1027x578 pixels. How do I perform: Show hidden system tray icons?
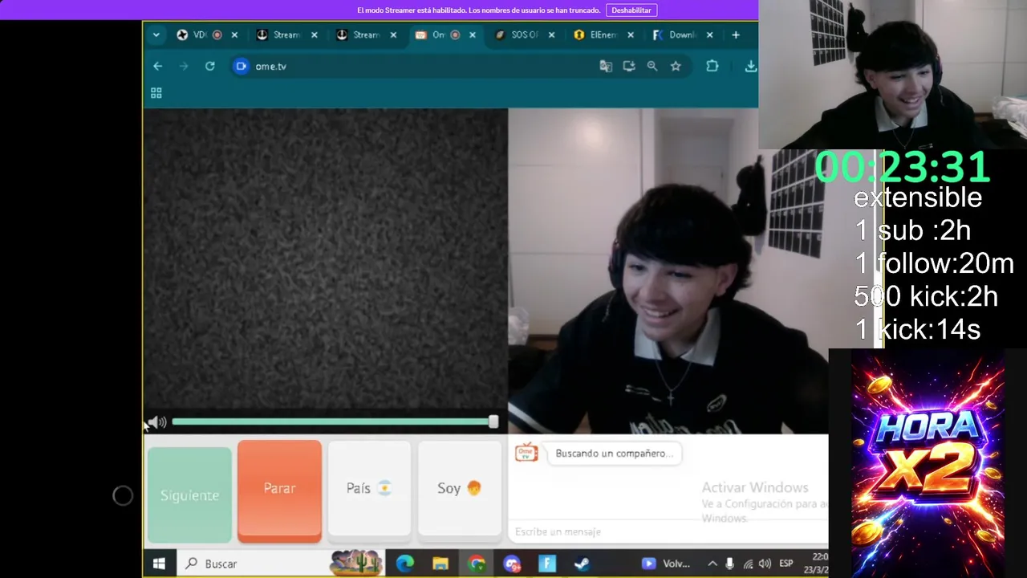(712, 564)
